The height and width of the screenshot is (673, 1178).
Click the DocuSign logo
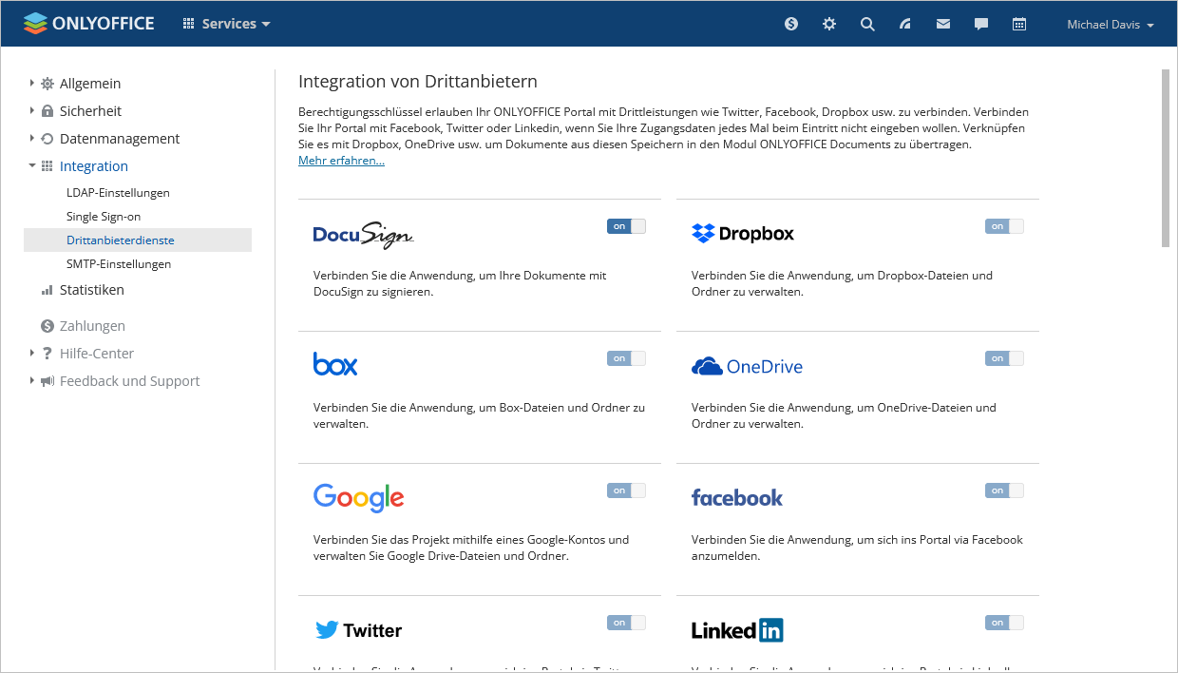363,235
